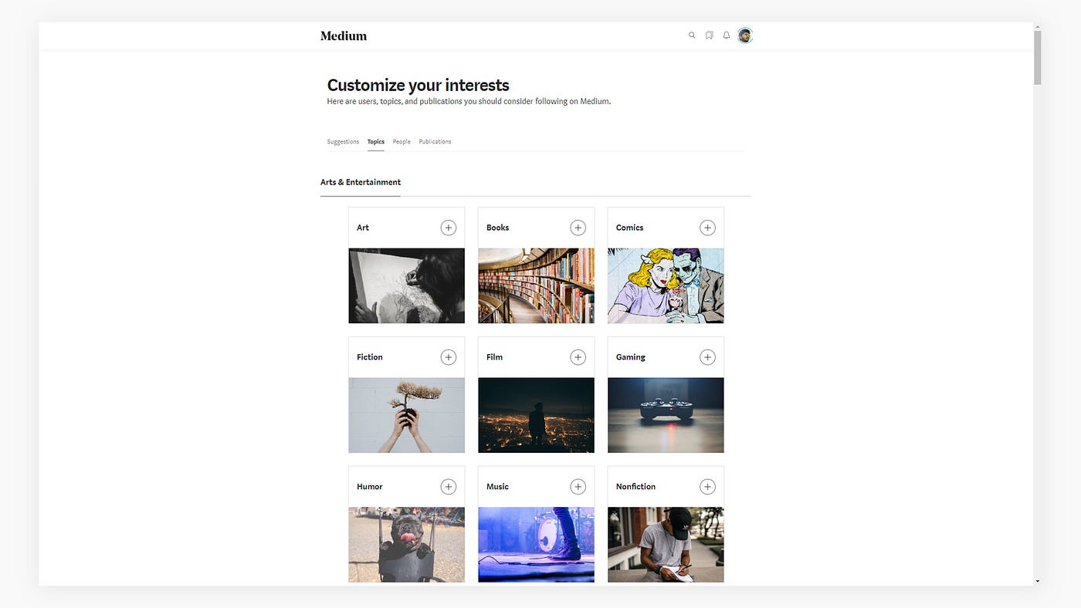The width and height of the screenshot is (1081, 608).
Task: Follow the Music topic with its plus icon
Action: [x=578, y=486]
